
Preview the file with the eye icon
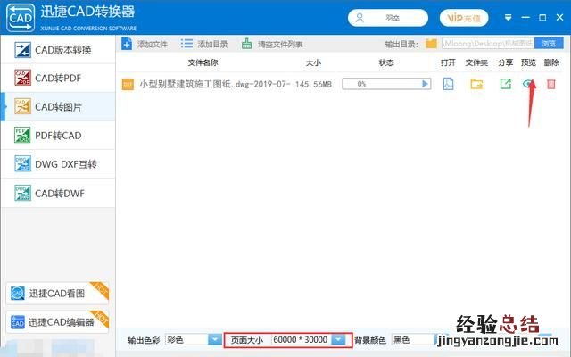point(528,84)
